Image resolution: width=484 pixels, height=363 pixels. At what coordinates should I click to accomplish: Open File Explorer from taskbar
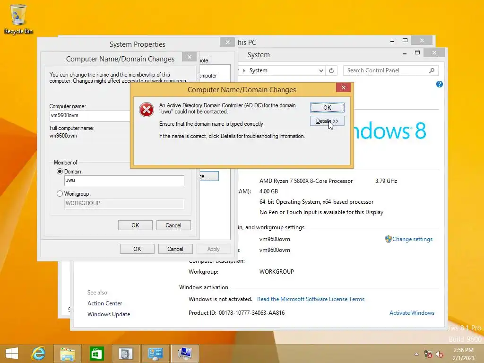68,354
